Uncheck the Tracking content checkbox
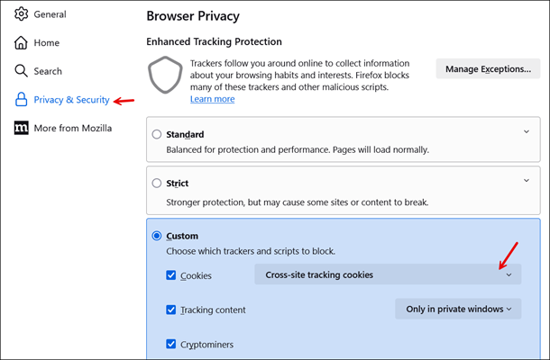The height and width of the screenshot is (360, 550). 170,310
